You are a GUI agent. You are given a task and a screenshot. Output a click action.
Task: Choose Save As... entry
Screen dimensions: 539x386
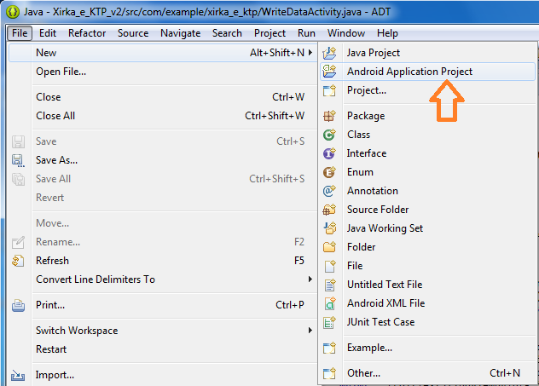pyautogui.click(x=163, y=160)
